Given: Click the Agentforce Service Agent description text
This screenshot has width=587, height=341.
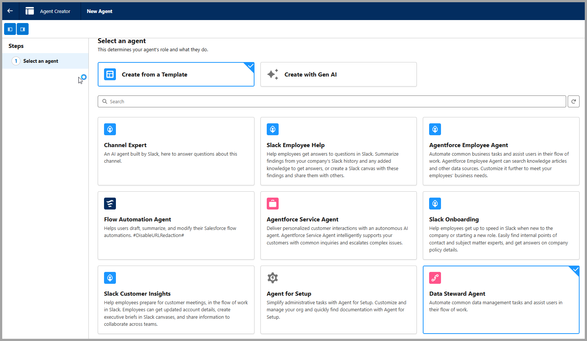Looking at the screenshot, I should pyautogui.click(x=337, y=236).
